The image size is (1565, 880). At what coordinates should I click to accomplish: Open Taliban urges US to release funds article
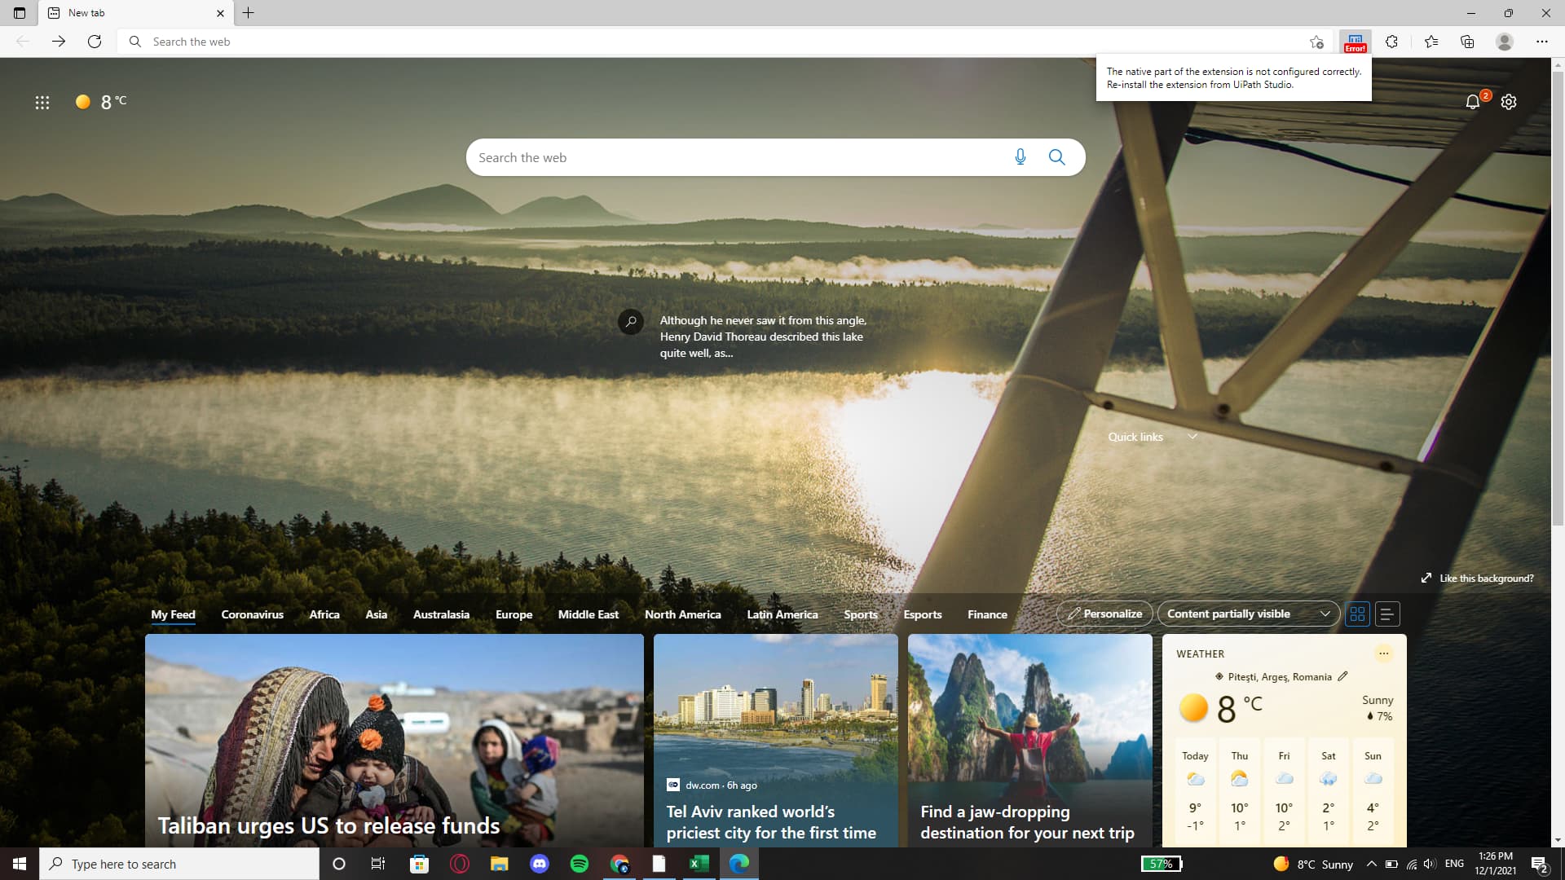tap(395, 741)
